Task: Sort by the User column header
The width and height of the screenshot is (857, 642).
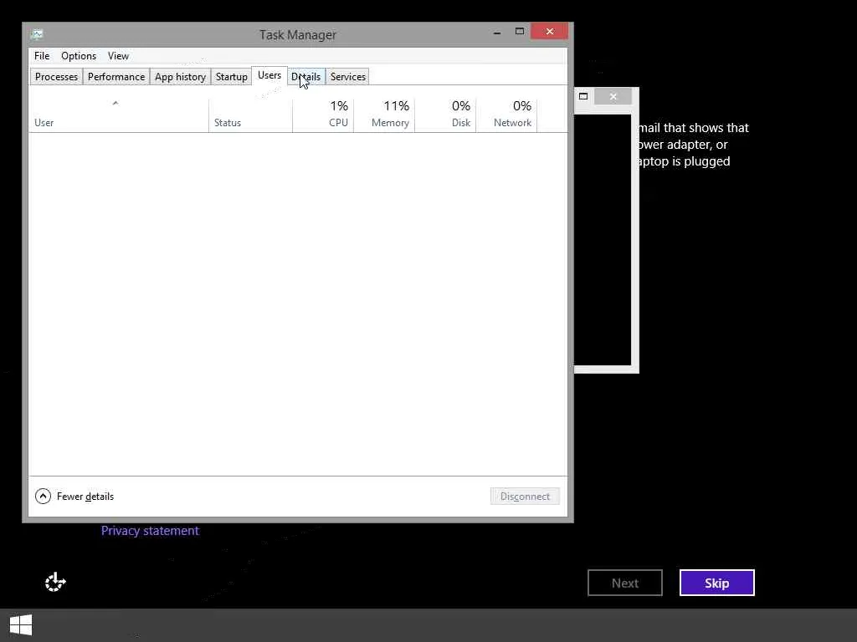Action: [119, 115]
